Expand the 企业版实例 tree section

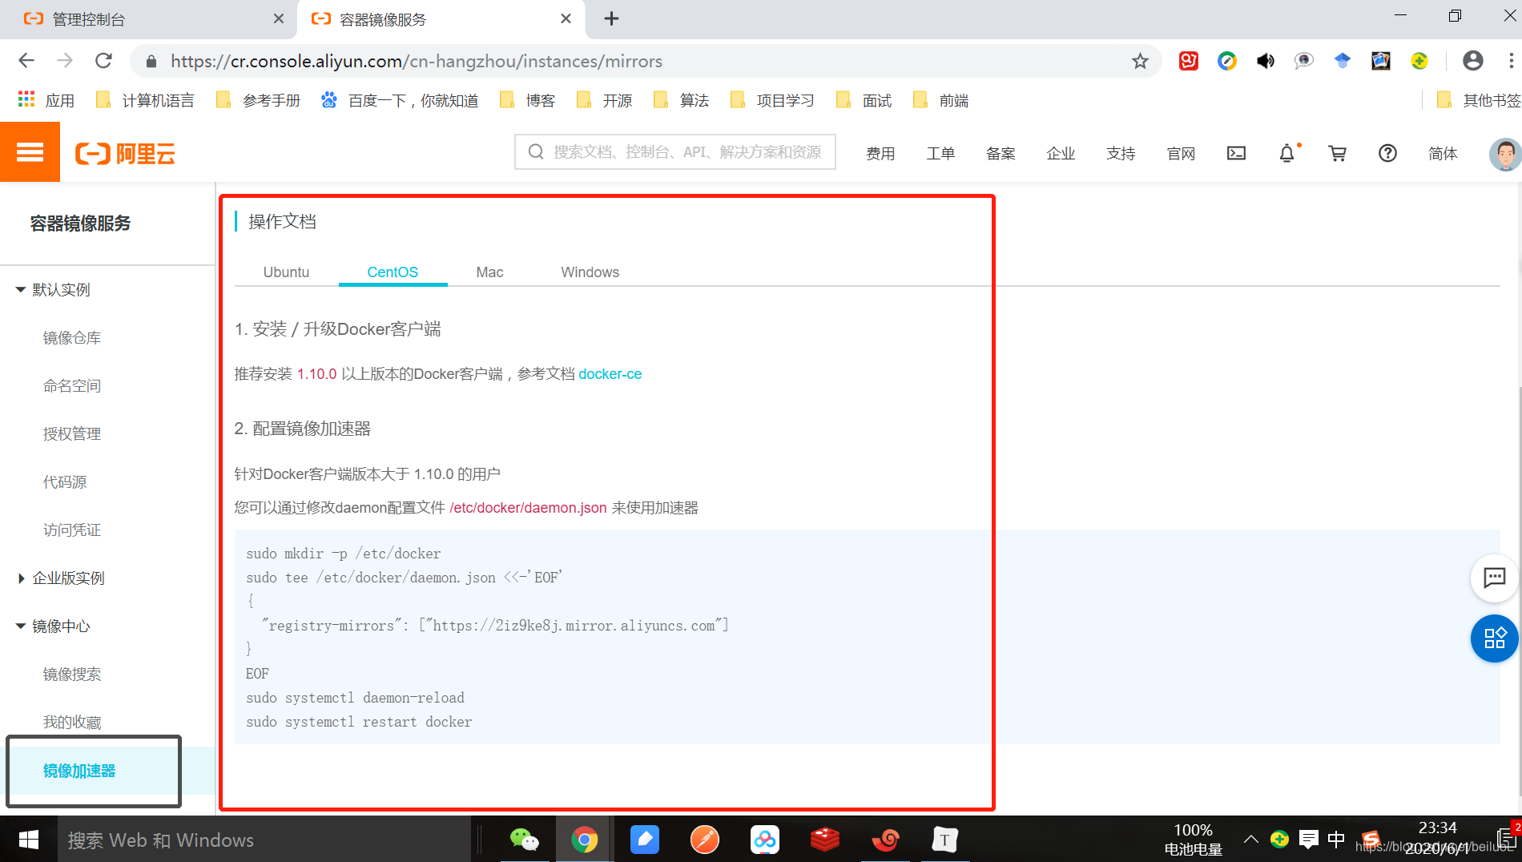21,578
